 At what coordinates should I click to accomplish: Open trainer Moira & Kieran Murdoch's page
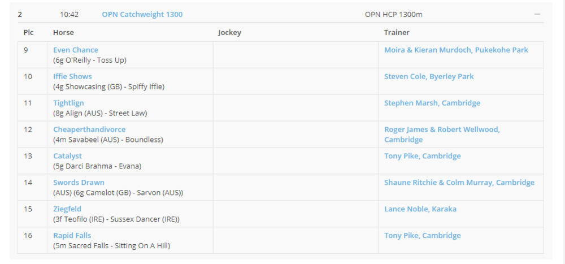coord(456,50)
